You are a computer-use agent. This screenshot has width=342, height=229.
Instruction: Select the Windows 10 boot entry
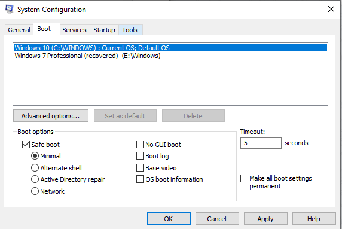click(170, 48)
